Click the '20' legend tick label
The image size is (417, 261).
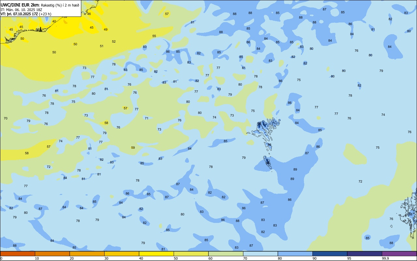point(72,258)
